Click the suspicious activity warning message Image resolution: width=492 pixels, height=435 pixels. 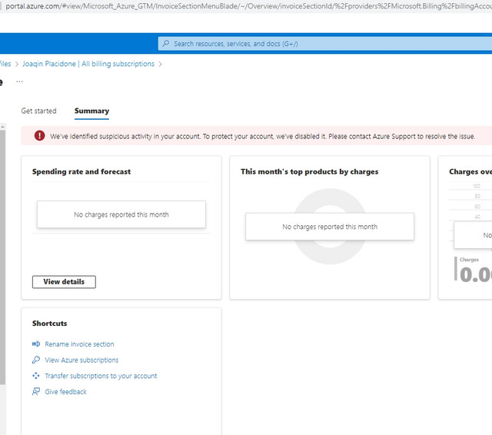click(262, 137)
